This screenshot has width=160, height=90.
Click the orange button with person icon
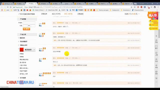pos(153,25)
